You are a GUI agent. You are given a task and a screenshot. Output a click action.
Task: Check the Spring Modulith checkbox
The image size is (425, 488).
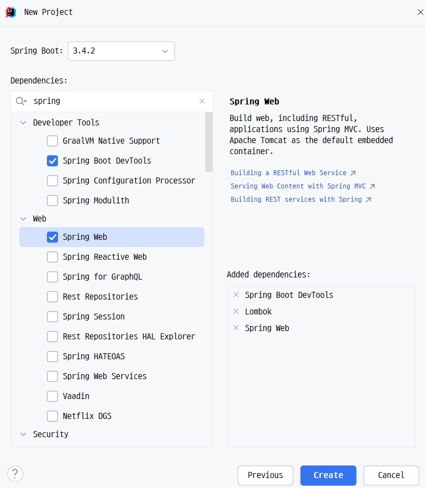coord(52,201)
